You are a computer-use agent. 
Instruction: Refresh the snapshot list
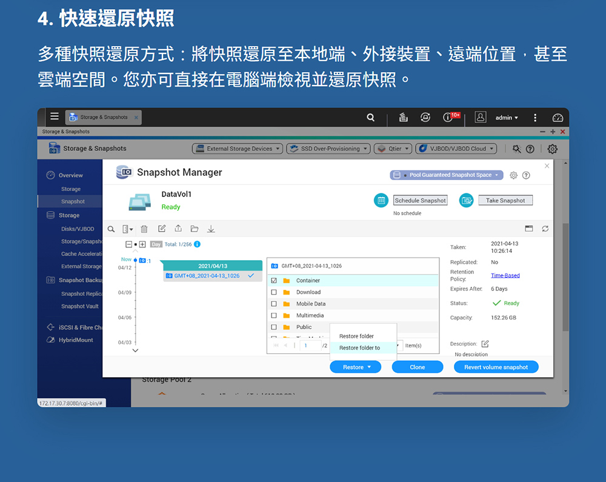coord(545,229)
